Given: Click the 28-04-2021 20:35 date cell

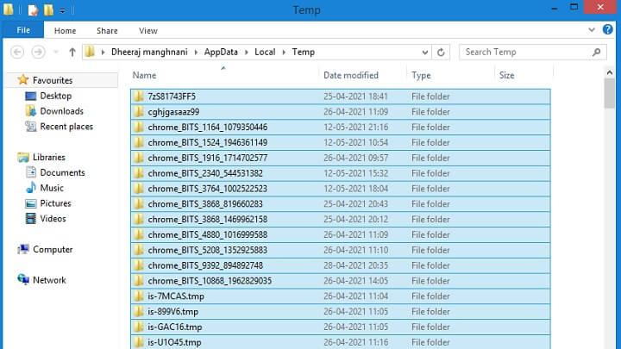Looking at the screenshot, I should tap(355, 265).
